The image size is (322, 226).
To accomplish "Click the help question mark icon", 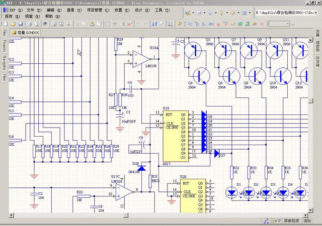I will coord(179,24).
